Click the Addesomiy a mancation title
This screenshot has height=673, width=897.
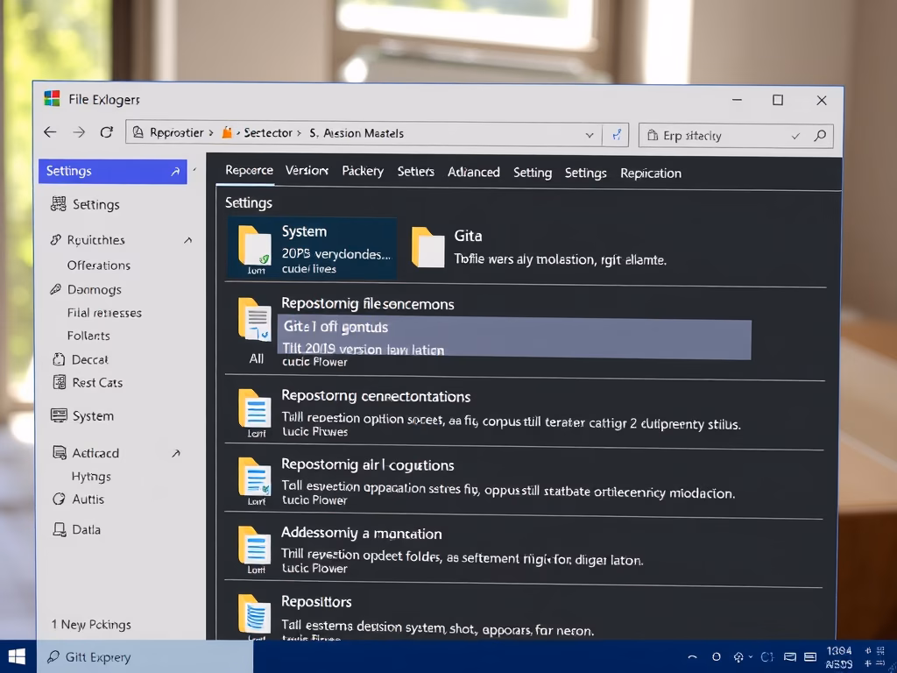point(362,534)
